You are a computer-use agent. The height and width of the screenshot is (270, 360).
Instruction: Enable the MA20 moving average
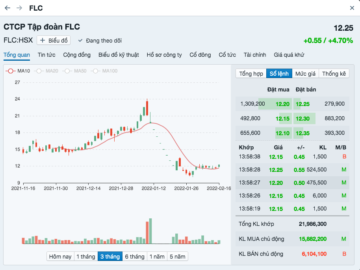pos(46,71)
